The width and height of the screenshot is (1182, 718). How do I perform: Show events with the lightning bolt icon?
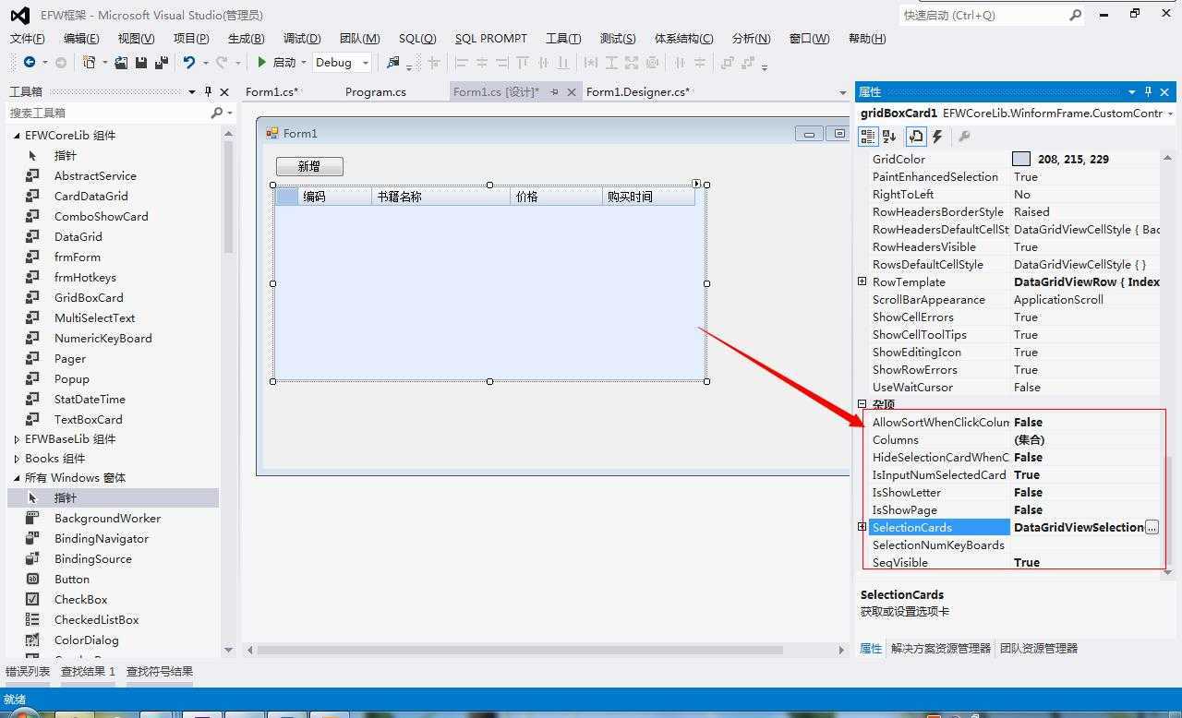point(937,137)
